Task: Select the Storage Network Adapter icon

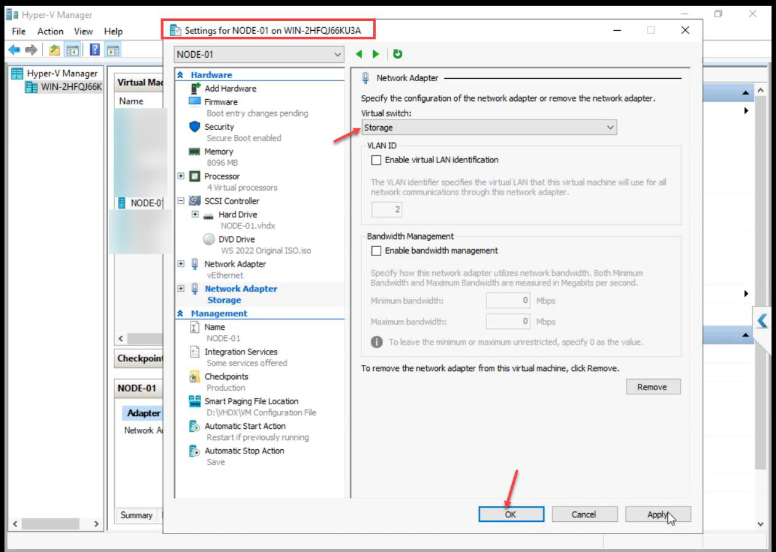Action: point(195,288)
